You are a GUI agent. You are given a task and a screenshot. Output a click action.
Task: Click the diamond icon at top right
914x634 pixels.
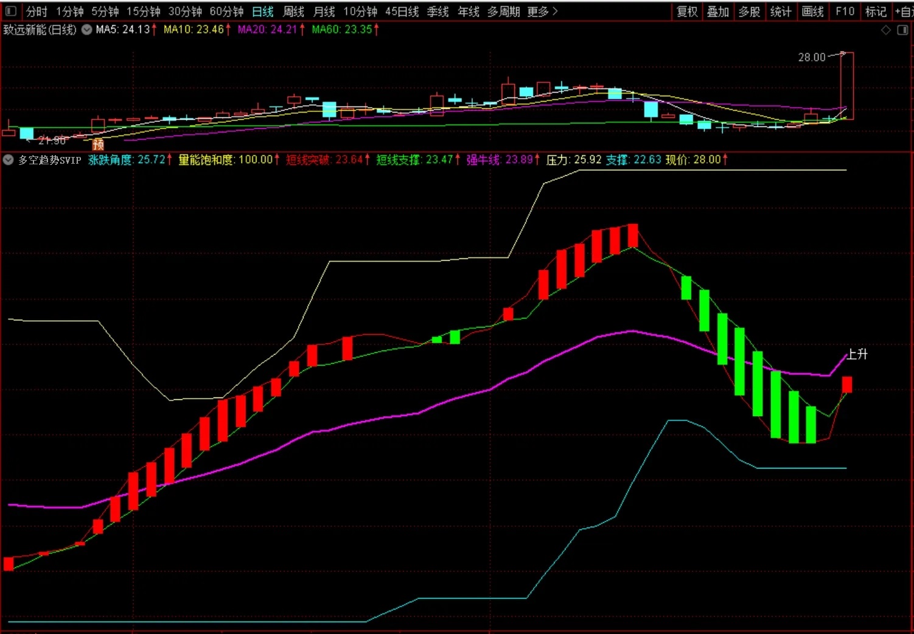click(886, 30)
